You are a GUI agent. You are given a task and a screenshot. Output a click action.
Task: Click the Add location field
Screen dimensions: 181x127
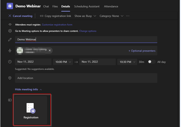[86, 78]
